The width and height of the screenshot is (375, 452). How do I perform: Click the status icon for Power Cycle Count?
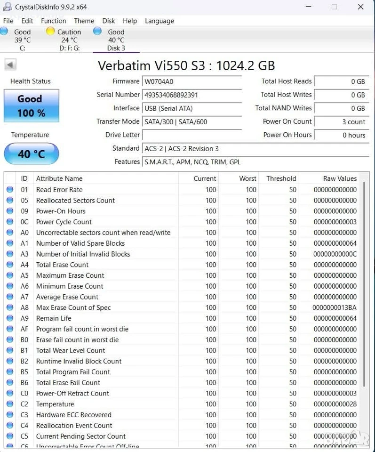[10, 221]
